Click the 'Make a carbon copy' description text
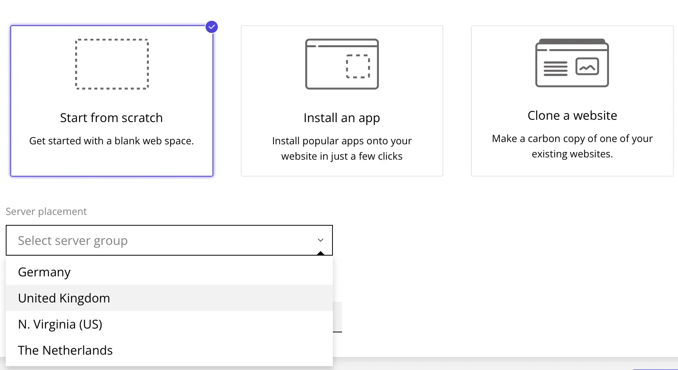 click(x=572, y=146)
